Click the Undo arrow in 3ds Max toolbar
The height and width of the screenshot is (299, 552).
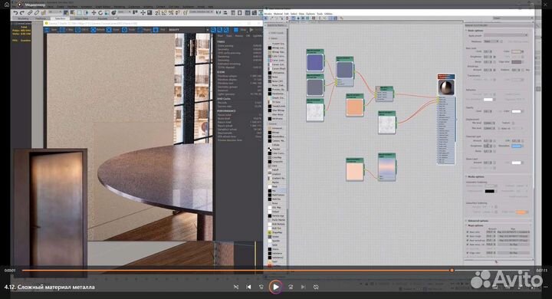click(15, 13)
